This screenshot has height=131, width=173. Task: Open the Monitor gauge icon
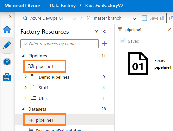(7, 62)
